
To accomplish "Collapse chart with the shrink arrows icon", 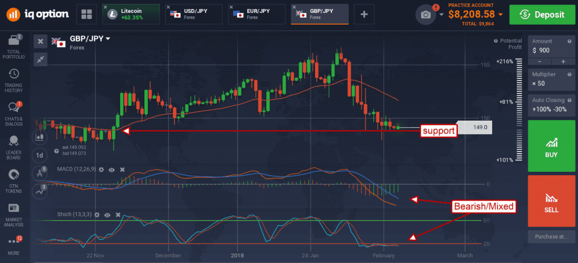I will [41, 60].
